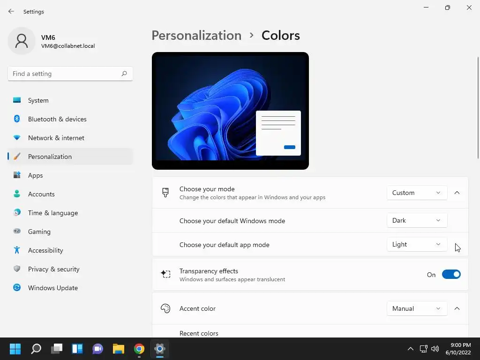Turn off Transparency effects toggle
480x360 pixels.
[x=451, y=274]
